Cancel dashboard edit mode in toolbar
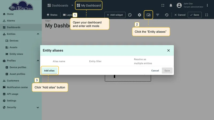 coord(180,15)
